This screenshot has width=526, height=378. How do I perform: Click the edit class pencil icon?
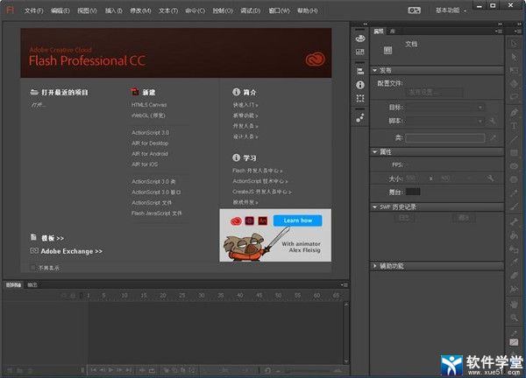coord(493,137)
